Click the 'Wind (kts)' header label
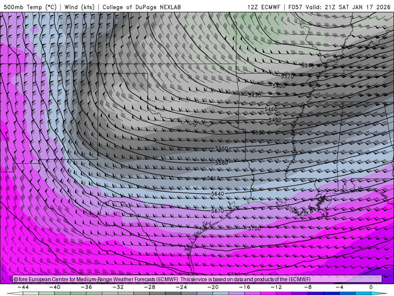This screenshot has height=296, width=394. pos(79,7)
